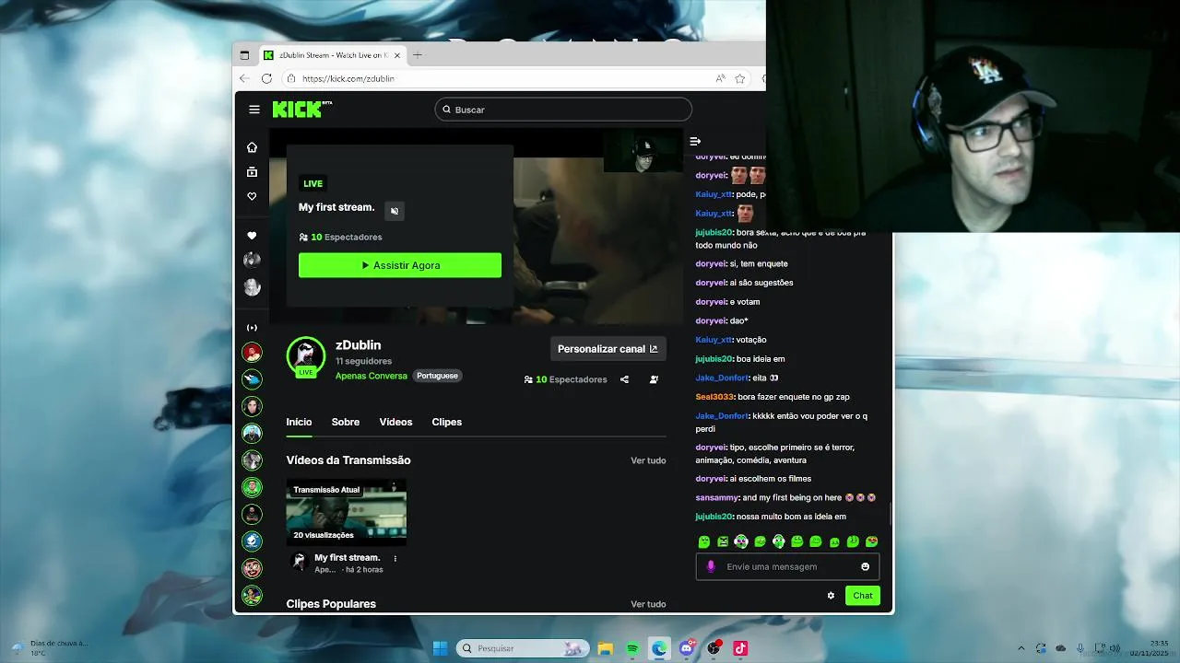This screenshot has height=663, width=1180.
Task: Open TikTok from the taskbar
Action: click(x=740, y=648)
